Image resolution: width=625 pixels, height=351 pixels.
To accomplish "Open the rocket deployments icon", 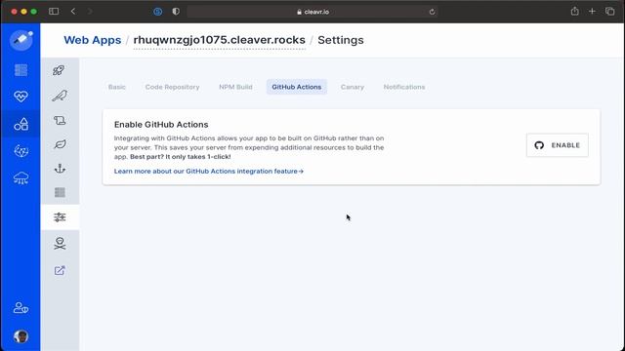I will tap(60, 70).
